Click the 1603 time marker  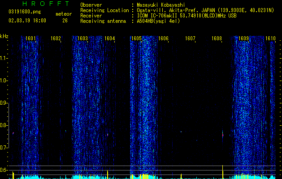pos(82,38)
